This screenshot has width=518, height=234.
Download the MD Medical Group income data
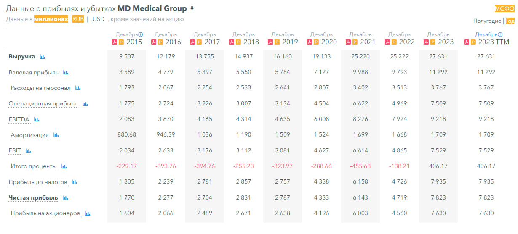192,9
